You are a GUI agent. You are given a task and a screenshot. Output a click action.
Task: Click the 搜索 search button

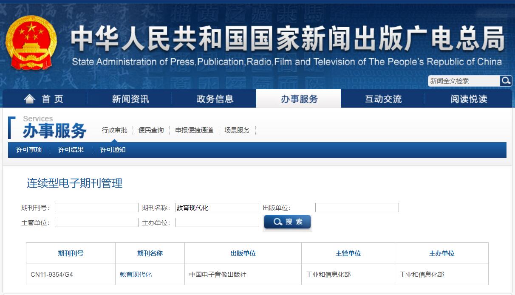[x=288, y=222]
